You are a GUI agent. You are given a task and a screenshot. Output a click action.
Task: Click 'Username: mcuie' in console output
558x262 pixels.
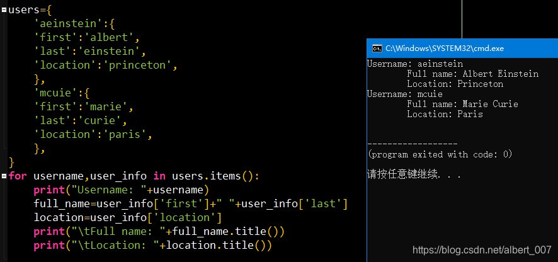pos(404,94)
